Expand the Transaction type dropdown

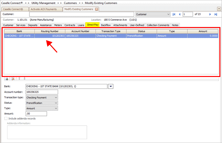click(56, 98)
